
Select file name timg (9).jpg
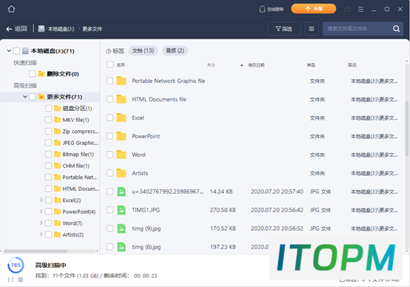[x=147, y=229]
